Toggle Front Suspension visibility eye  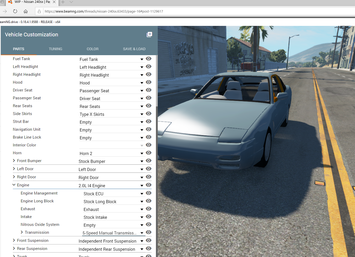pyautogui.click(x=149, y=241)
